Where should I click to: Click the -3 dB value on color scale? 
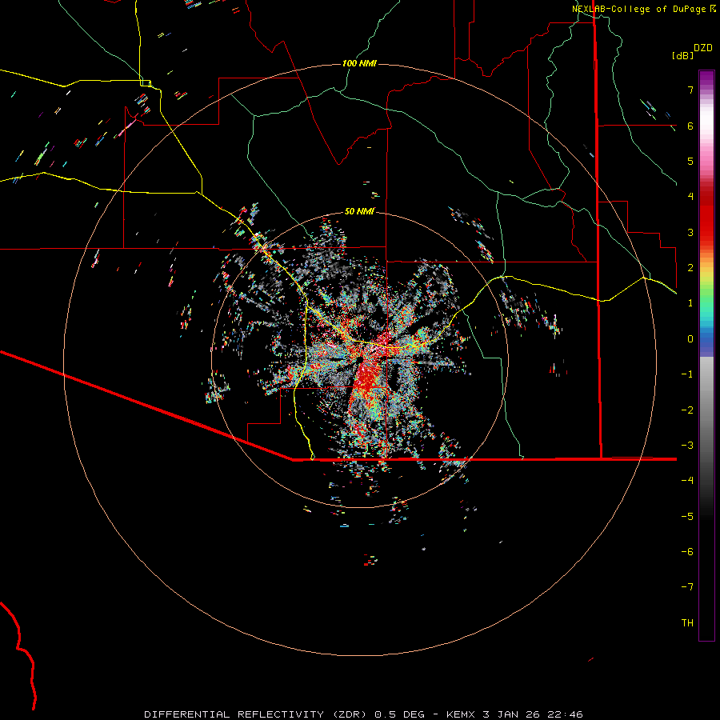[687, 446]
